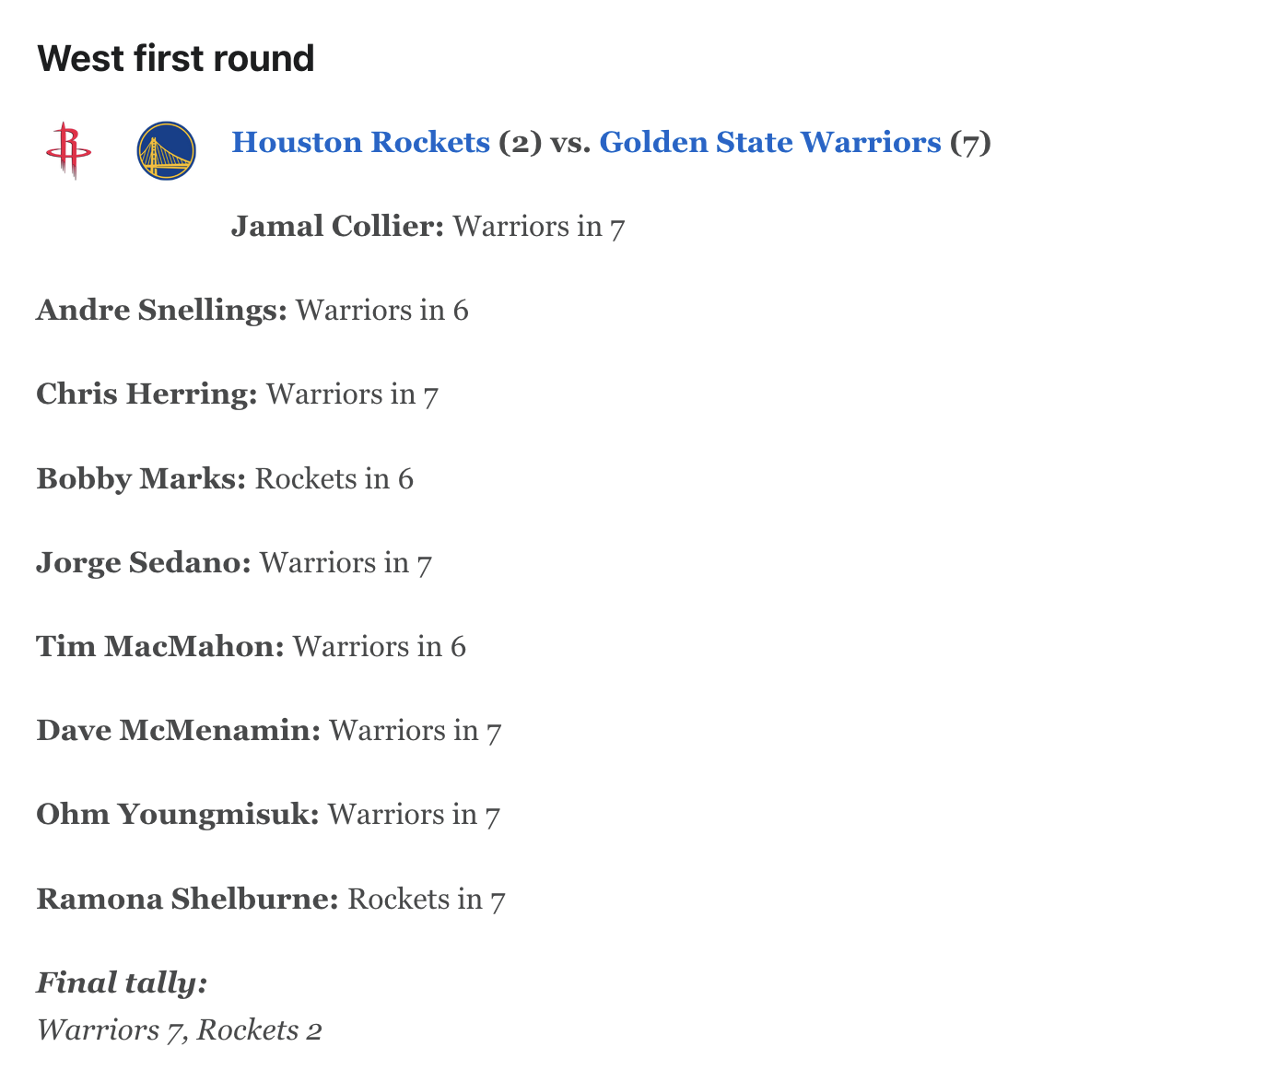Click Ohm Youngmisuk's prediction line
Viewport: 1266px width, 1082px height.
268,815
